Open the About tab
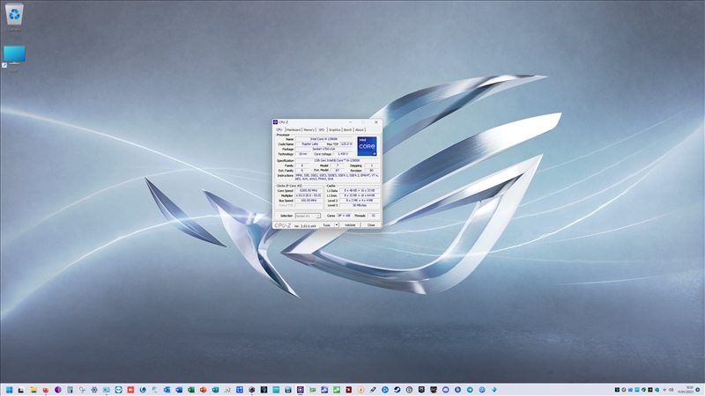 (x=360, y=129)
